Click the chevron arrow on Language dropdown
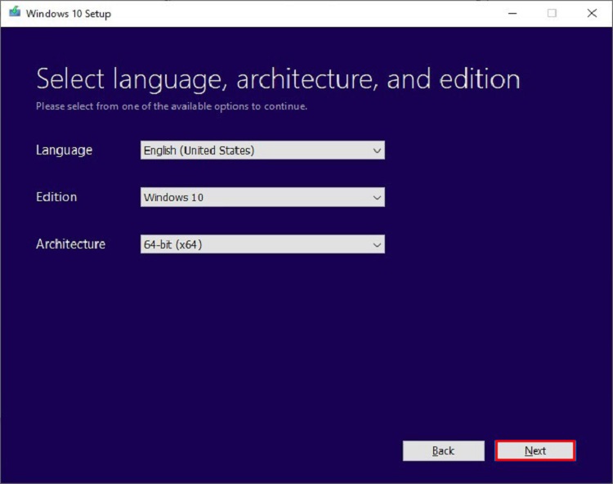This screenshot has height=484, width=613. [376, 150]
